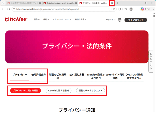Screen dimensions: 156x113
Task: Minimize the browser window
Action: pos(138,3)
